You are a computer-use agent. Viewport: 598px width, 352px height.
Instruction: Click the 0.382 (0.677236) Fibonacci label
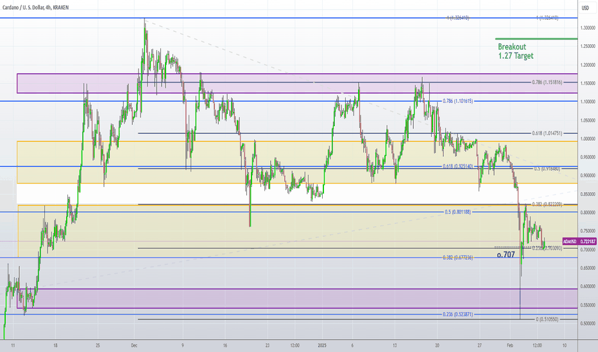pyautogui.click(x=457, y=258)
